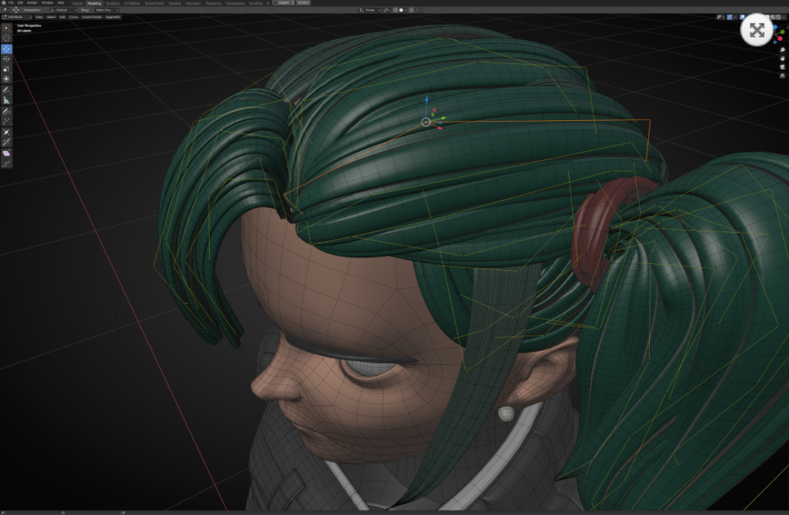
Task: Click the move gizmo at curve point
Action: 426,122
